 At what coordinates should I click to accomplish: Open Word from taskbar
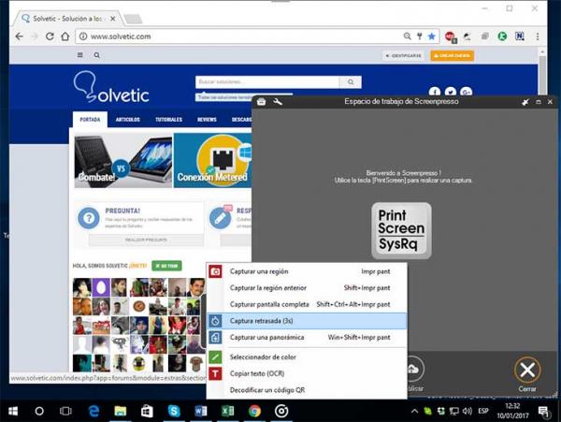tap(201, 411)
